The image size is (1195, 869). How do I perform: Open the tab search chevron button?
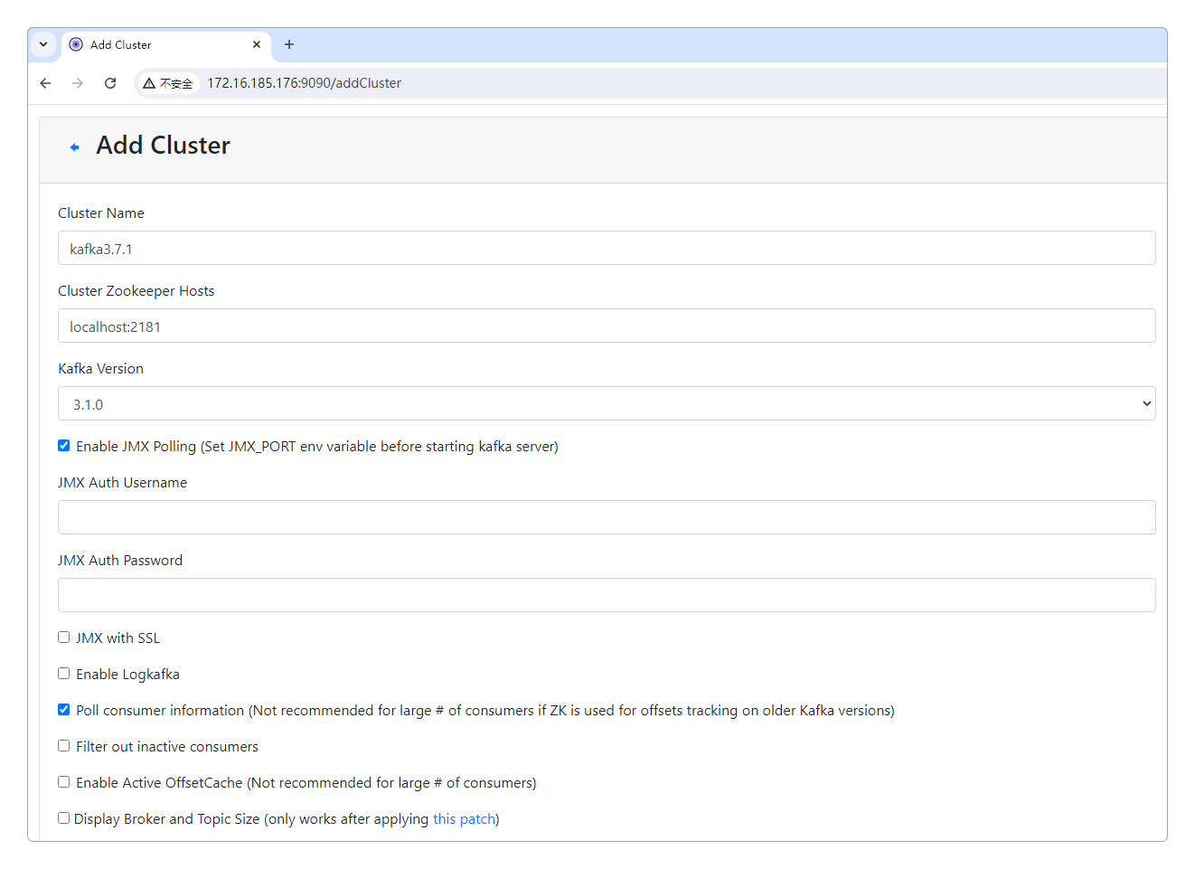[43, 44]
